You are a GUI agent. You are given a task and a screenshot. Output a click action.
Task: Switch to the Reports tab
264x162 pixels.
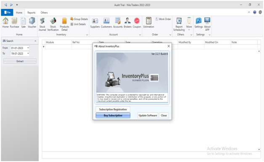click(32, 13)
